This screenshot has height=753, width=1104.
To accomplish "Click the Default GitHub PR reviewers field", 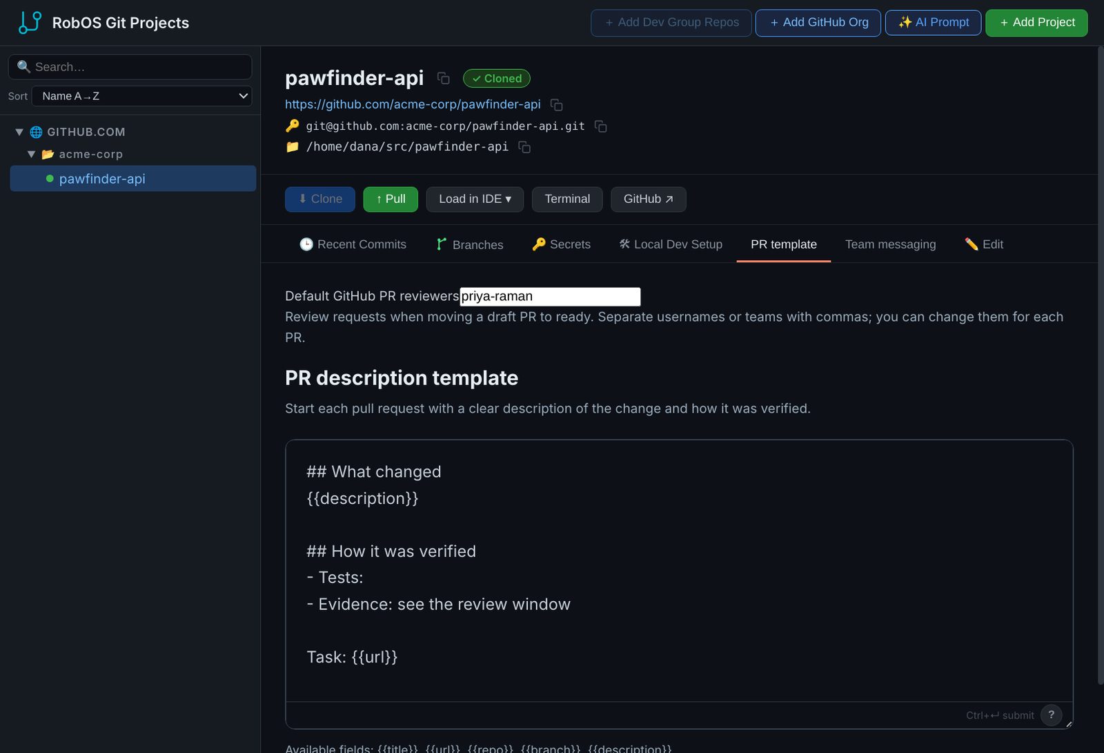I will click(550, 297).
